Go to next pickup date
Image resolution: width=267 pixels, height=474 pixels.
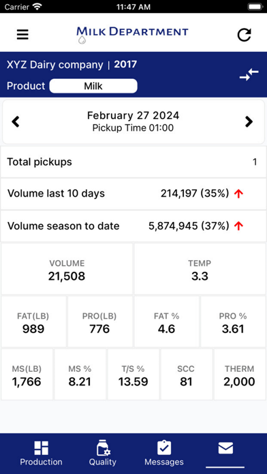(x=249, y=122)
